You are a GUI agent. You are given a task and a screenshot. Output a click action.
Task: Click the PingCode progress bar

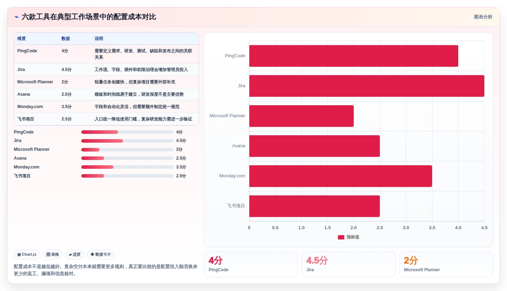(127, 132)
